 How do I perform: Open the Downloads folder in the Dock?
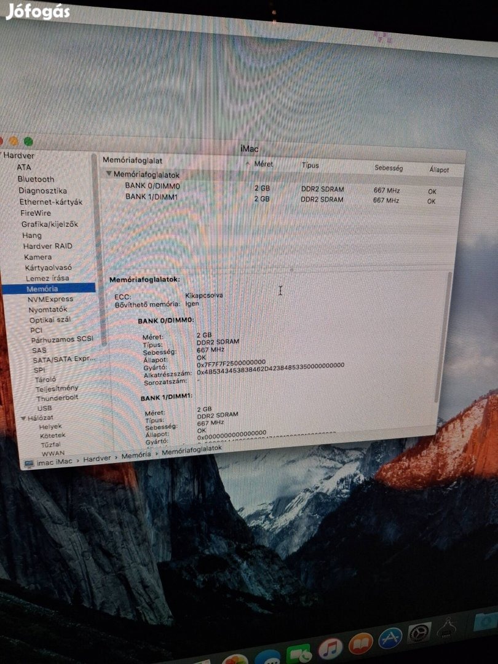click(x=485, y=621)
